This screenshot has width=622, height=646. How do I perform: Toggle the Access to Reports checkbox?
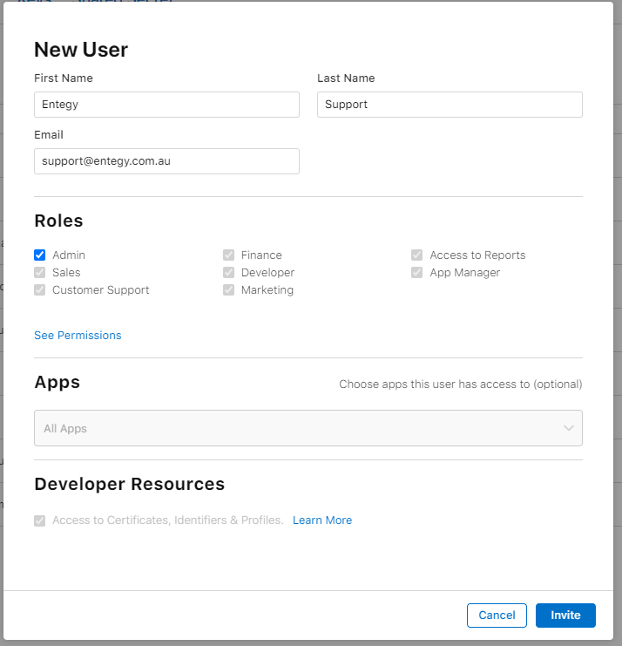[416, 255]
